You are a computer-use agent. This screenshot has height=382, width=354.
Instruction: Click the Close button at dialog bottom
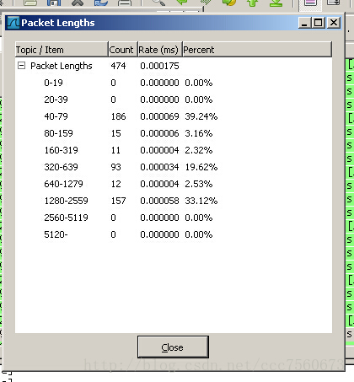click(173, 347)
